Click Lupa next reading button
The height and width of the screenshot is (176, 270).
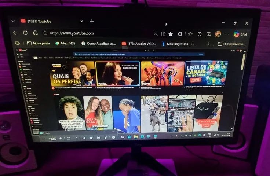pyautogui.click(x=98, y=137)
